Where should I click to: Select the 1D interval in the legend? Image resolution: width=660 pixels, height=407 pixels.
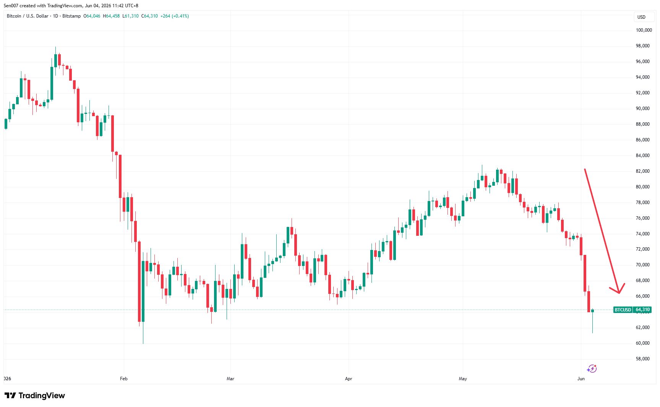55,16
